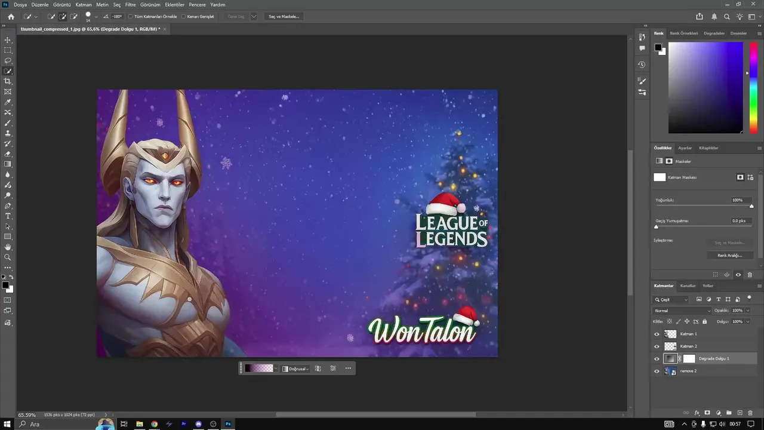The image size is (764, 430).
Task: Delete layer using Layers panel trash icon
Action: coord(750,413)
